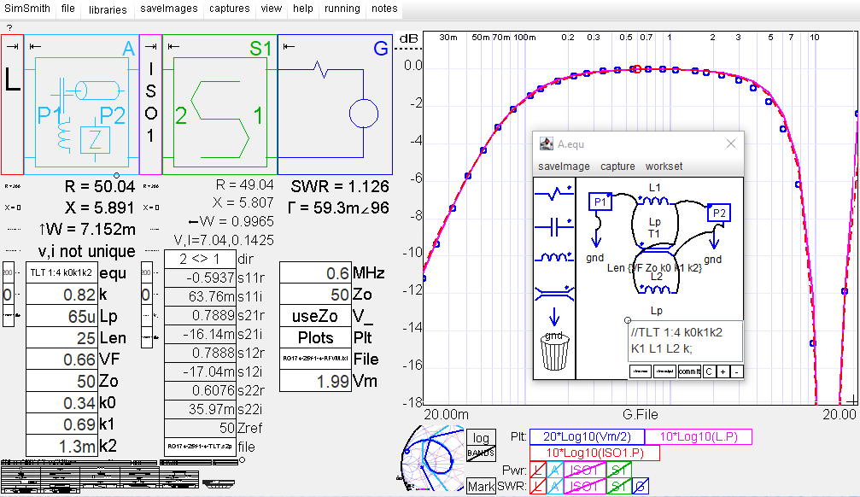Screen dimensions: 860x497
Task: Open the saveImages menu
Action: tap(169, 9)
